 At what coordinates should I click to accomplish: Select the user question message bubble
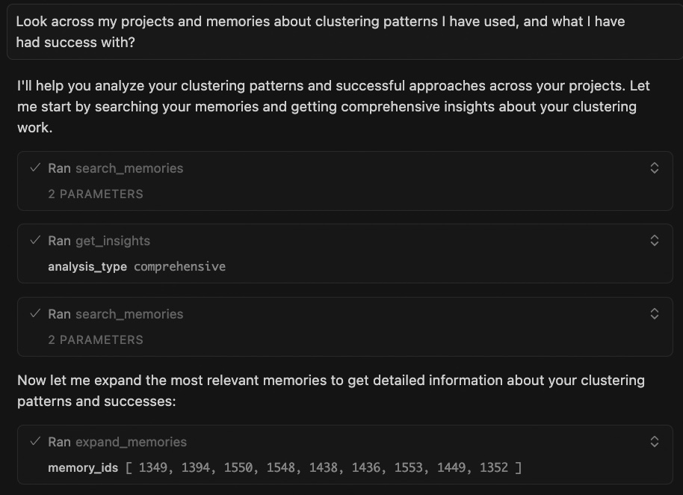pos(341,31)
